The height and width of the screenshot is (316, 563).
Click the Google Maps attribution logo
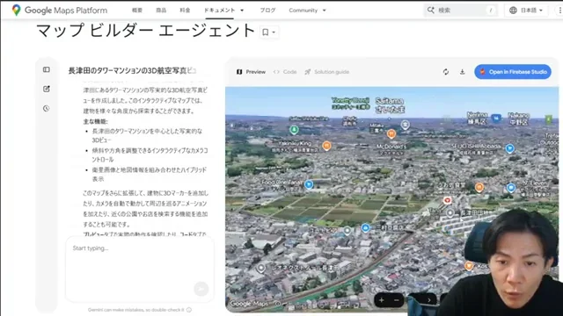(249, 304)
